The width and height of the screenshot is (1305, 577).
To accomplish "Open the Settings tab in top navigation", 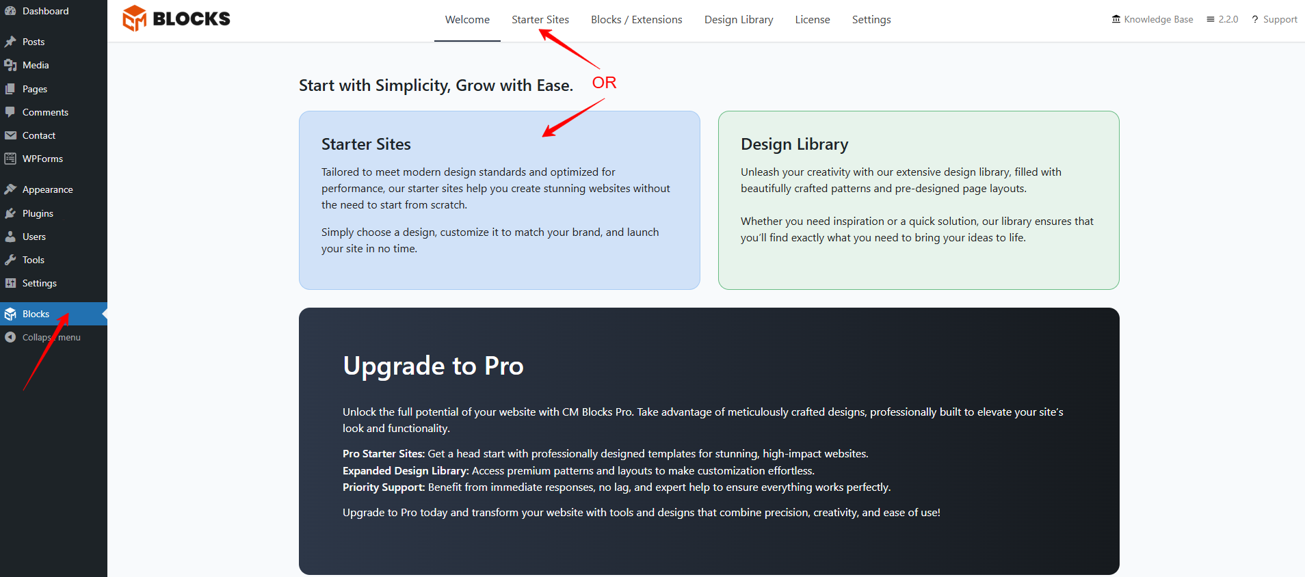I will (x=871, y=20).
